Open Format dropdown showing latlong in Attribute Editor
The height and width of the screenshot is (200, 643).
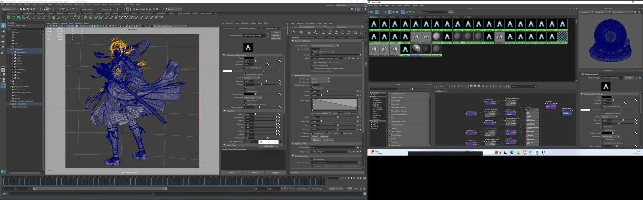[252, 78]
